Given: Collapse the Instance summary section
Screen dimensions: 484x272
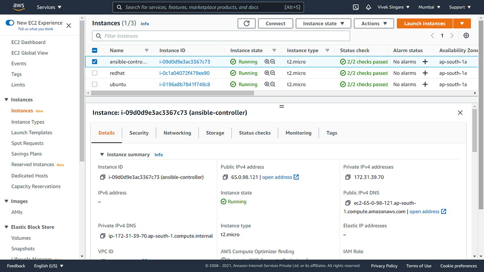Looking at the screenshot, I should (x=102, y=154).
